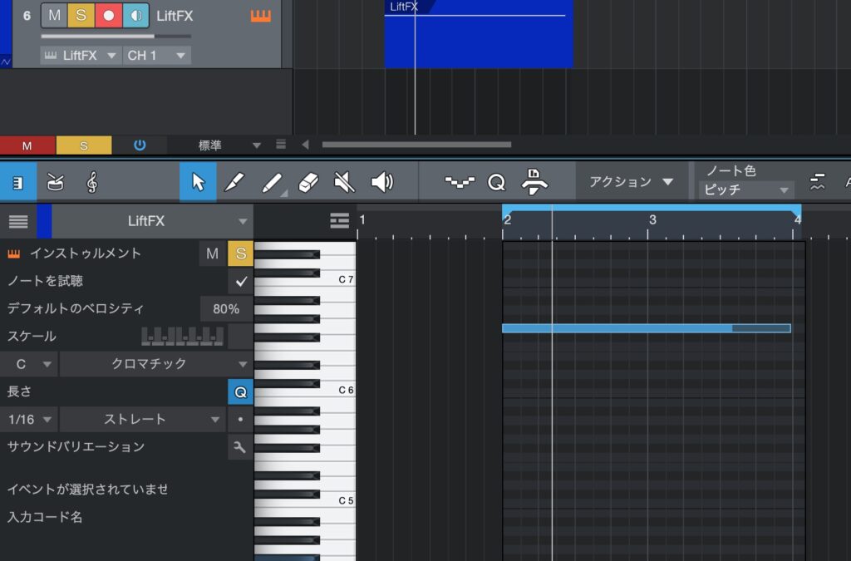The height and width of the screenshot is (561, 851).
Task: Click the LiftFX track volume slider
Action: point(115,37)
